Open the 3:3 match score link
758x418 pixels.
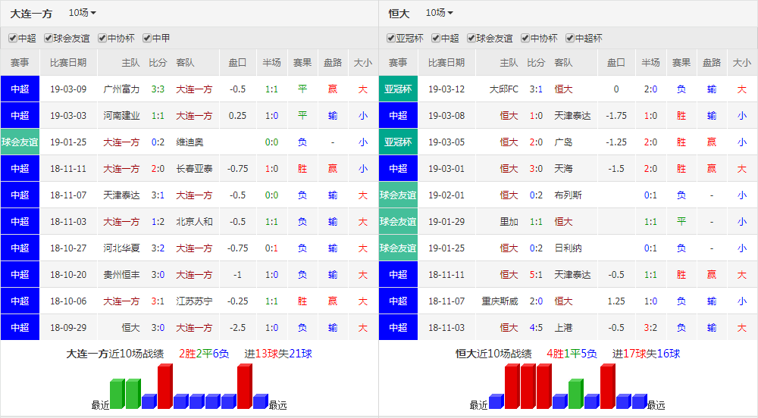point(158,89)
